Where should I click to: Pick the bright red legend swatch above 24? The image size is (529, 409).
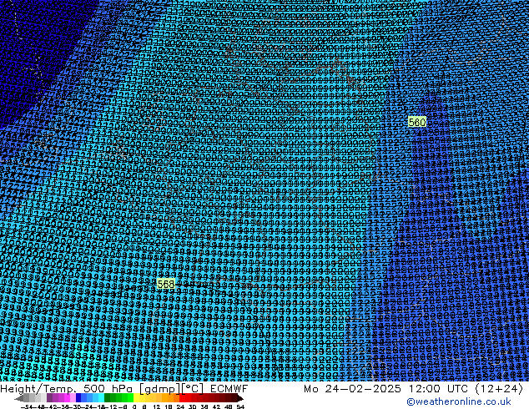pos(182,398)
